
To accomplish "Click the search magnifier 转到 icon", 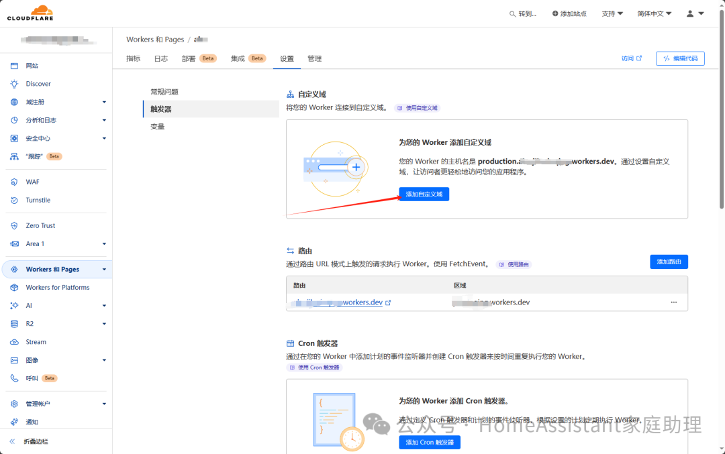I will [512, 14].
